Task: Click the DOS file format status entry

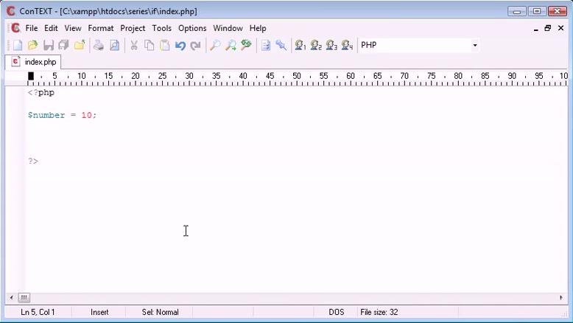Action: (x=336, y=312)
